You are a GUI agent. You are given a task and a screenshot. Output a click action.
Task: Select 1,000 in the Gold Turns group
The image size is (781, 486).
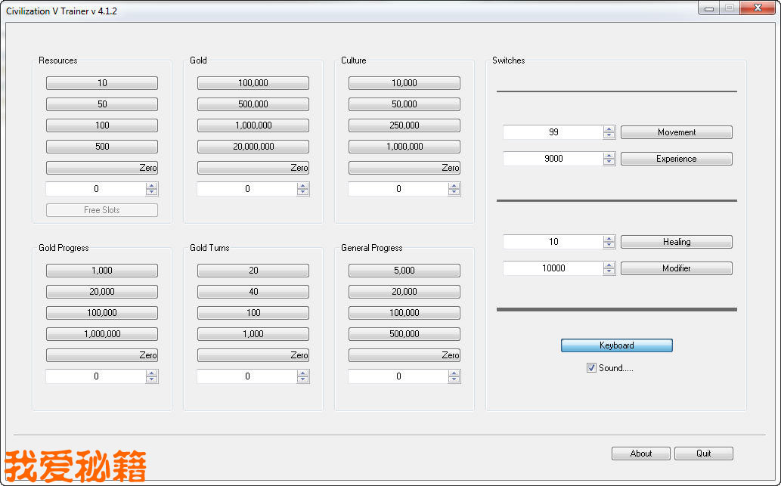pos(253,334)
